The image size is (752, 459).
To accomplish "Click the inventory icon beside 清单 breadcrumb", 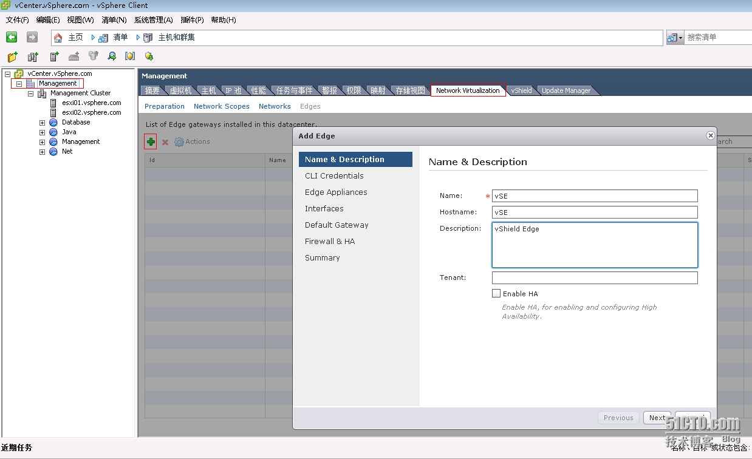I will click(103, 38).
